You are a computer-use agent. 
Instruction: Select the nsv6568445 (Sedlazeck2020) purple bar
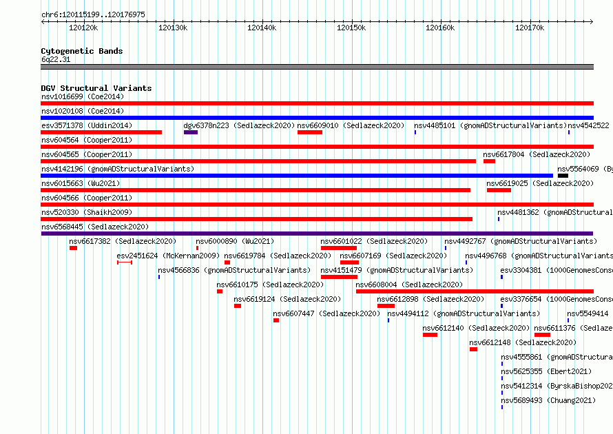click(x=317, y=234)
